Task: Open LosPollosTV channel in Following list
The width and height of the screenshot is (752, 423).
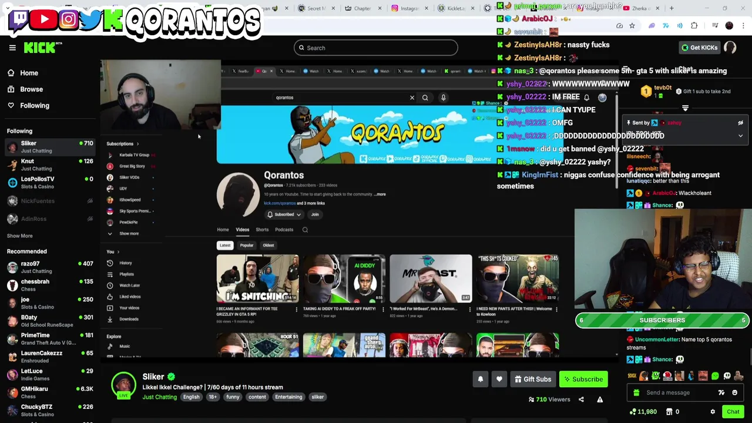Action: pyautogui.click(x=50, y=182)
